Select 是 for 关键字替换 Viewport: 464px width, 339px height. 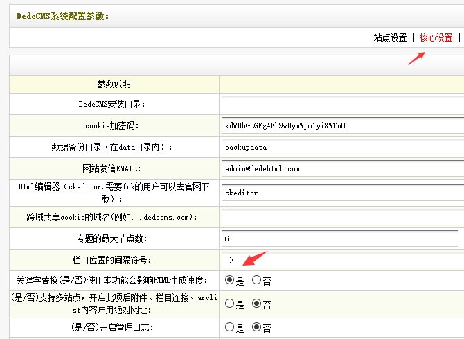pyautogui.click(x=230, y=281)
